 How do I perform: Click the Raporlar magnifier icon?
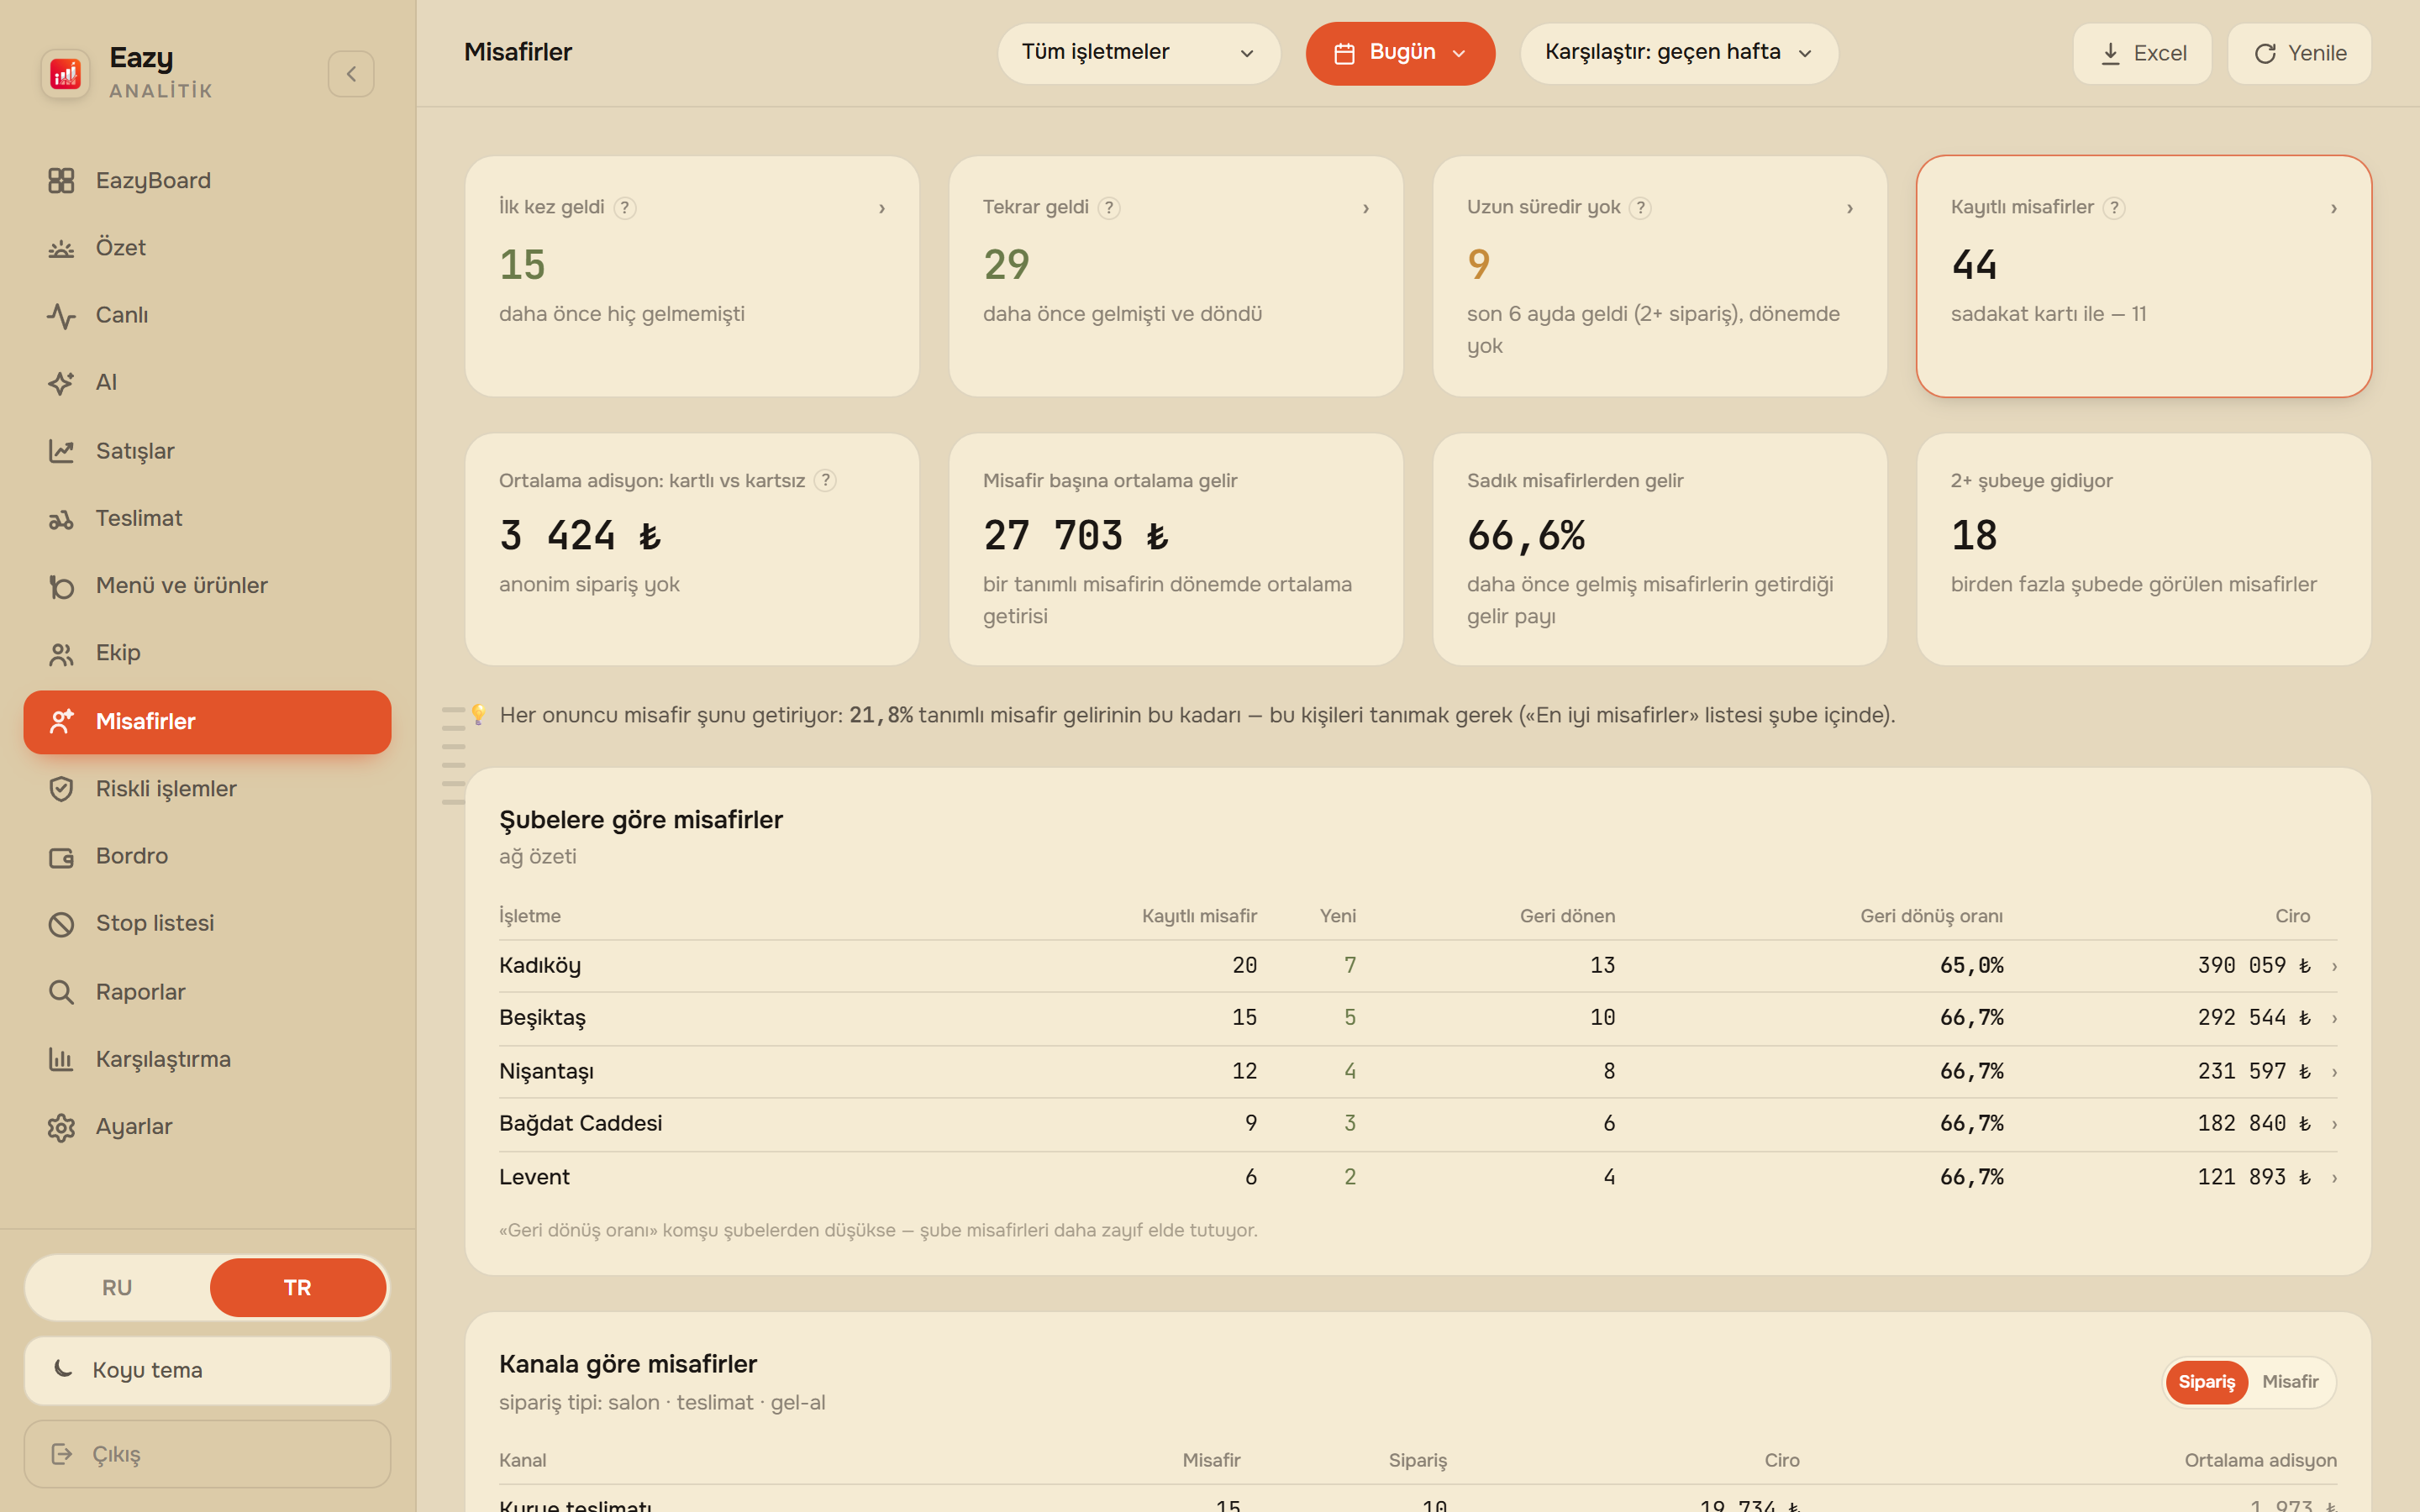click(61, 992)
